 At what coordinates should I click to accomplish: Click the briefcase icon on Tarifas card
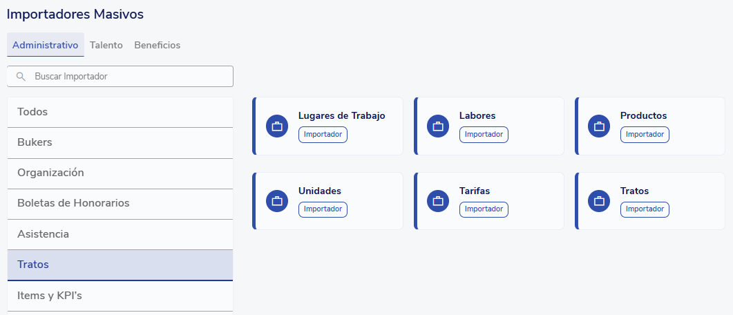[x=438, y=201]
